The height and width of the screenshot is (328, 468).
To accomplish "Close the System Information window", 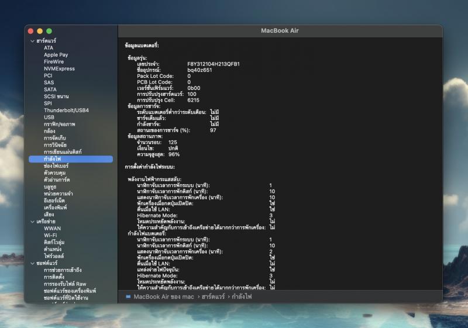I will point(31,30).
